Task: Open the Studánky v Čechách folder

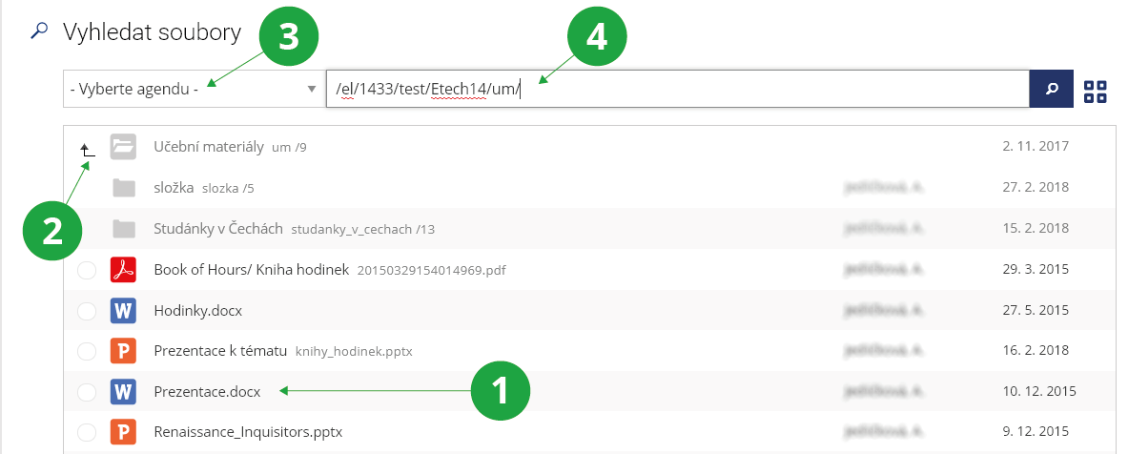Action: click(218, 229)
